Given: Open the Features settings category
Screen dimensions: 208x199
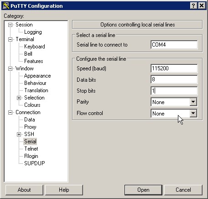Looking at the screenshot, I should (x=34, y=61).
